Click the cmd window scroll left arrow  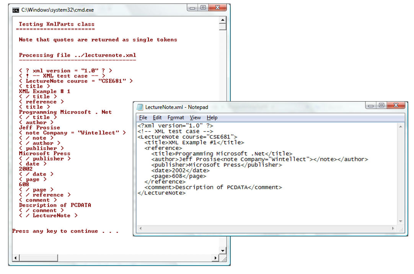click(16, 258)
